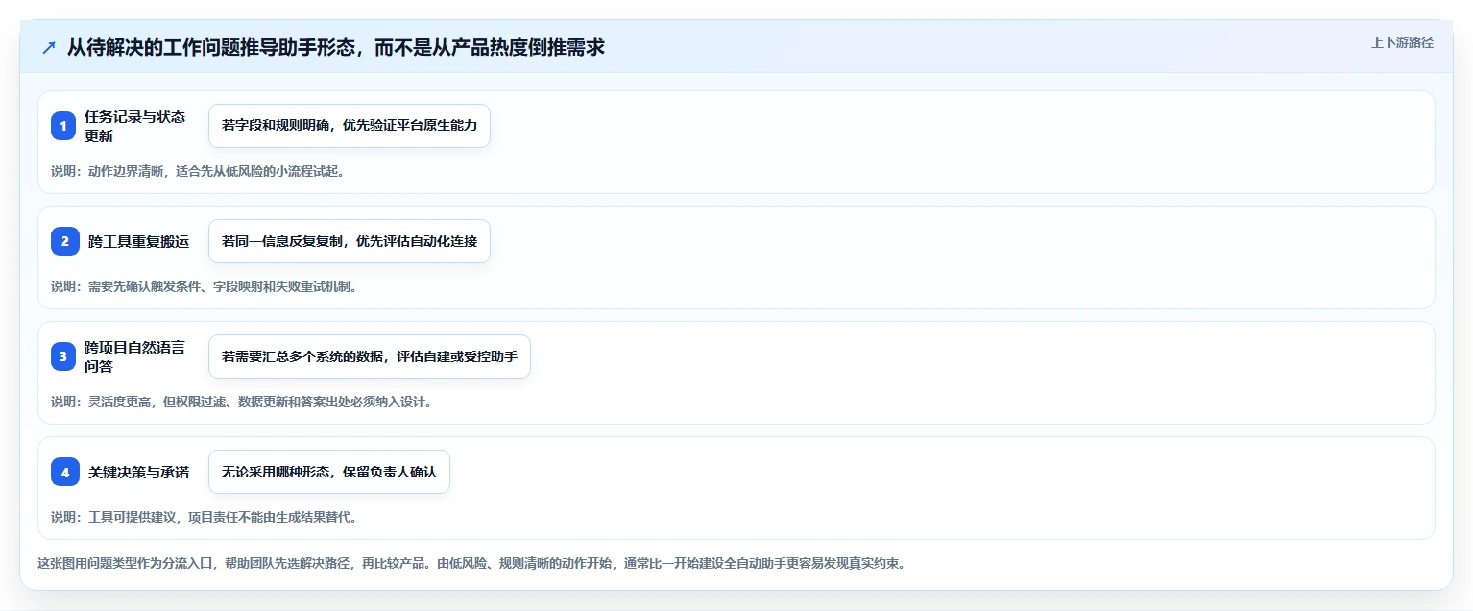Select the 关键决策与承诺 label
Image resolution: width=1473 pixels, height=611 pixels.
[139, 472]
